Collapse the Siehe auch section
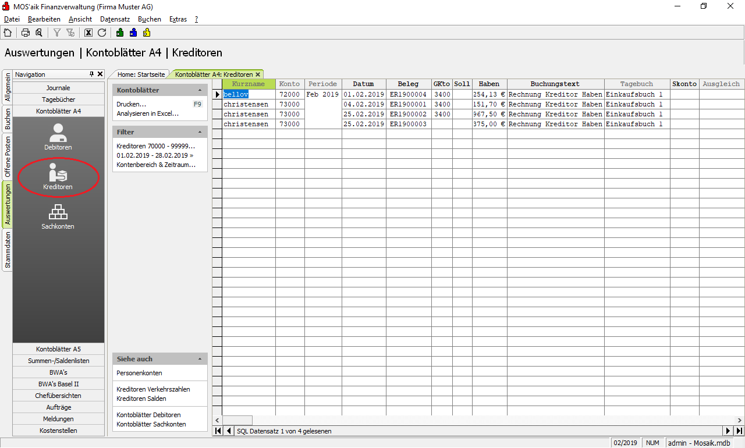 point(200,360)
